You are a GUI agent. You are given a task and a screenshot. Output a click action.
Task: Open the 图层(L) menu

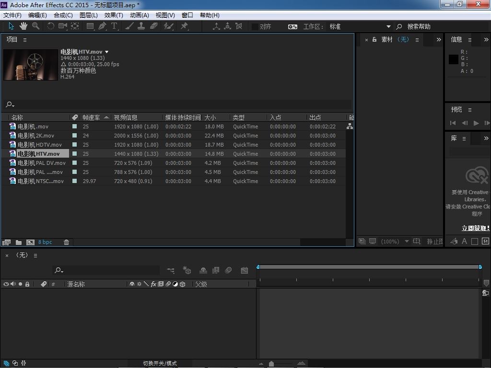point(89,15)
